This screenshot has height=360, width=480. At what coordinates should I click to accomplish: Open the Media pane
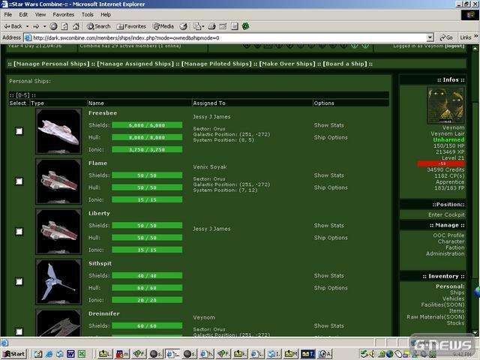click(163, 26)
